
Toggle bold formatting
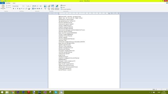[13, 9]
